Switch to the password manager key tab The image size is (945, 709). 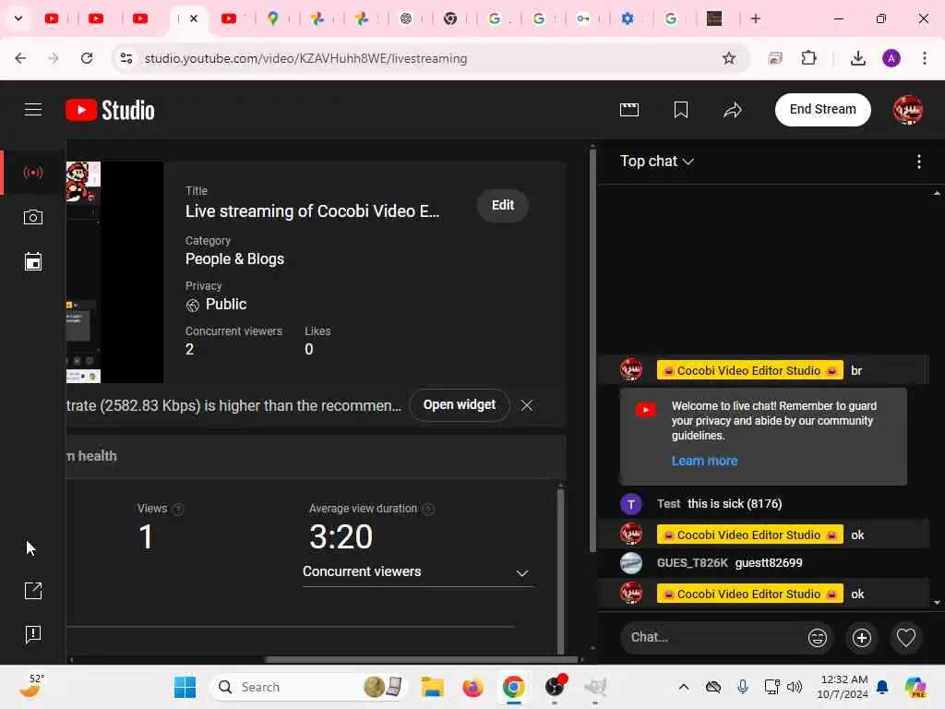pos(583,18)
